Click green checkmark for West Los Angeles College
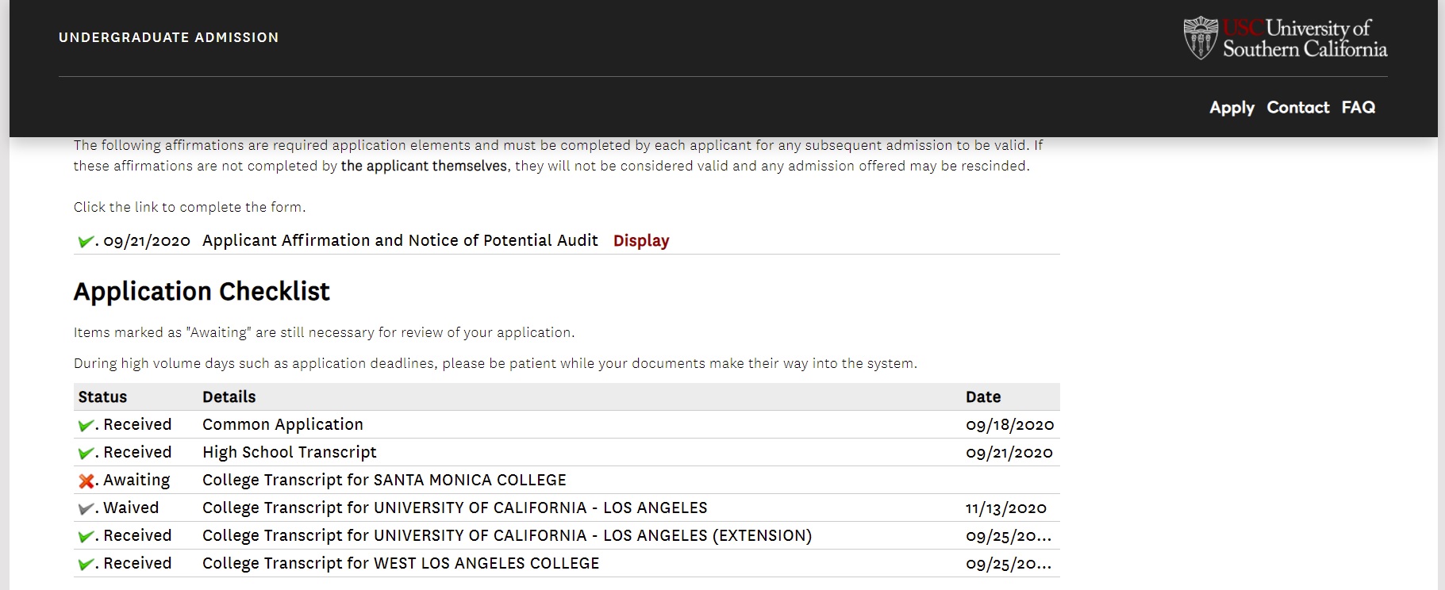 click(x=86, y=565)
